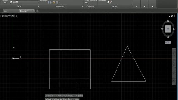Screen dimensions: 178x100
Task: Click the Leaders panel label
Action: (114, 6)
